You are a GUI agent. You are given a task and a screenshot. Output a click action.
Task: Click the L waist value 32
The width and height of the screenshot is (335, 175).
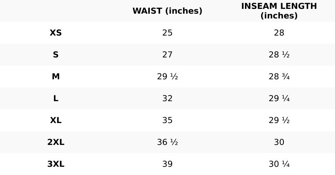[x=167, y=98]
